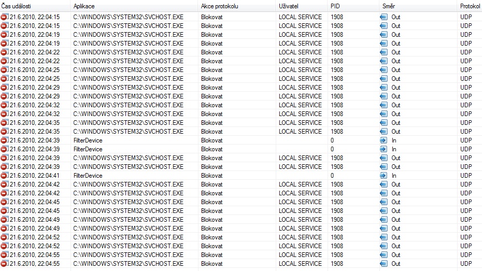482x271 pixels.
Task: Click the In arrow on the second 22:04:39 FilterDevice row
Action: [x=384, y=149]
